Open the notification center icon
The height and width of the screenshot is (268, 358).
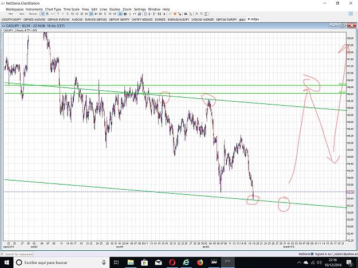[349, 263]
